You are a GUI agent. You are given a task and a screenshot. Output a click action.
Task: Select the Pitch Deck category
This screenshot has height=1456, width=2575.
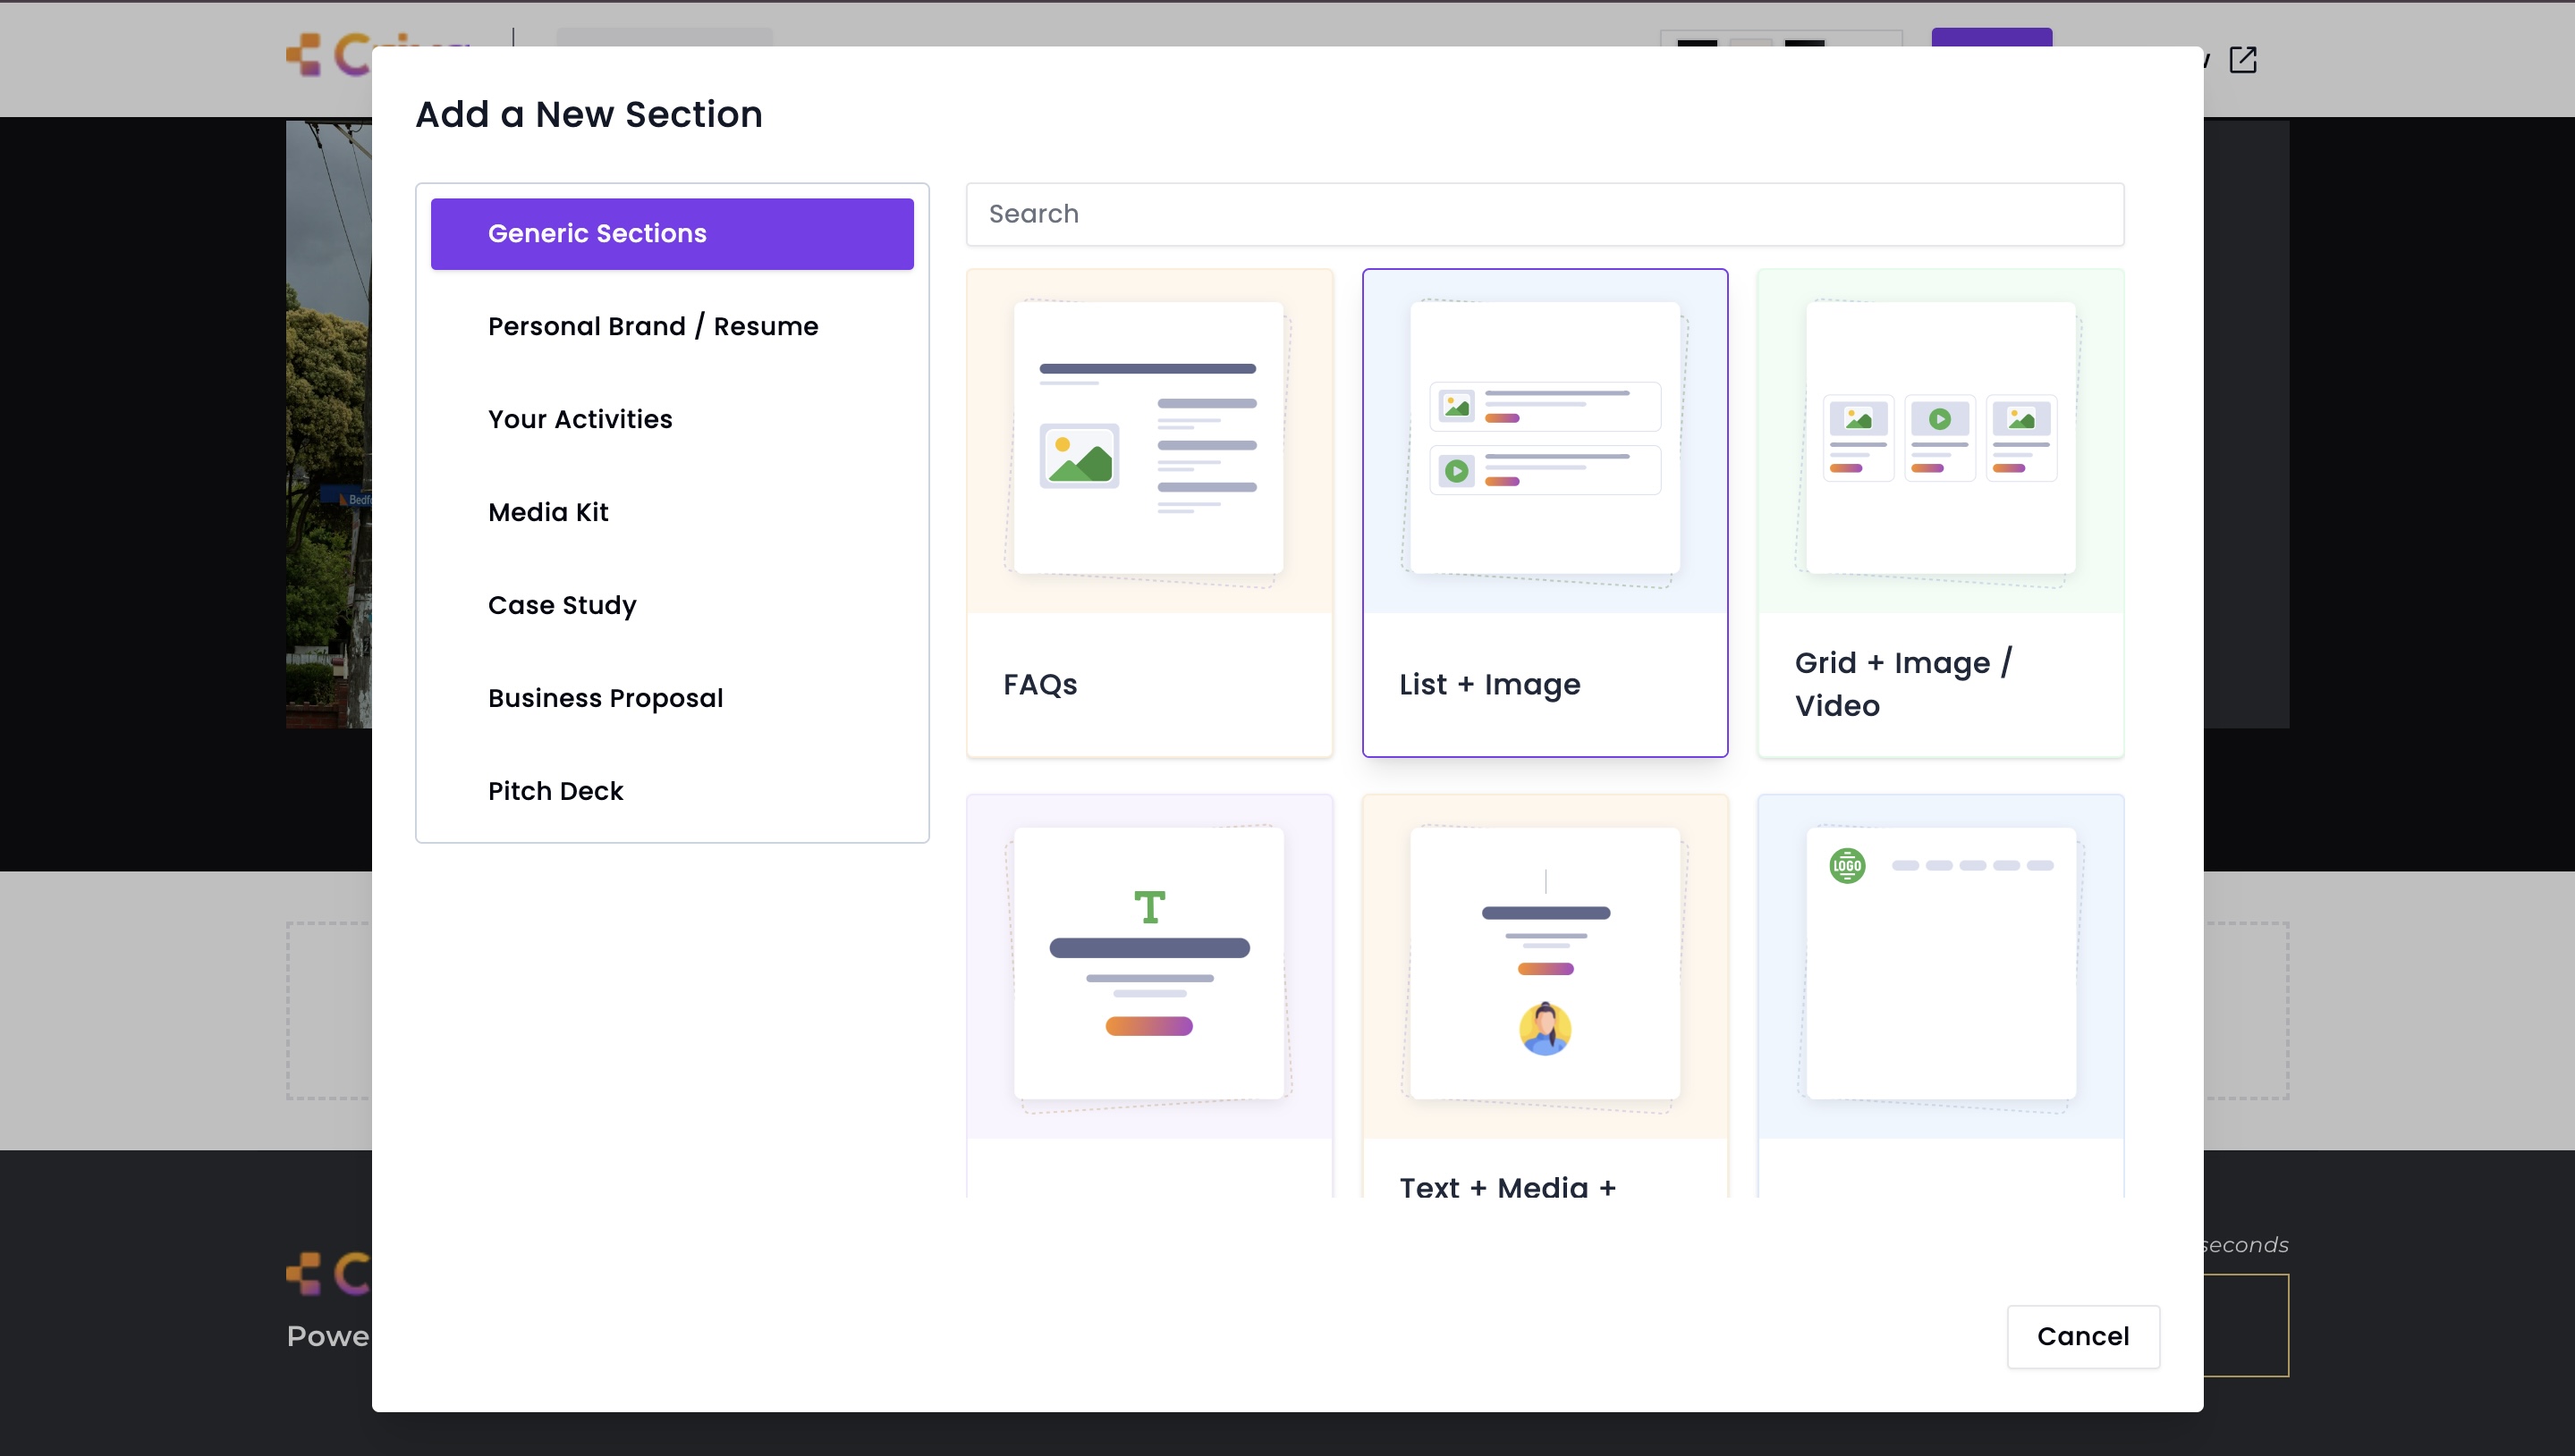coord(555,792)
